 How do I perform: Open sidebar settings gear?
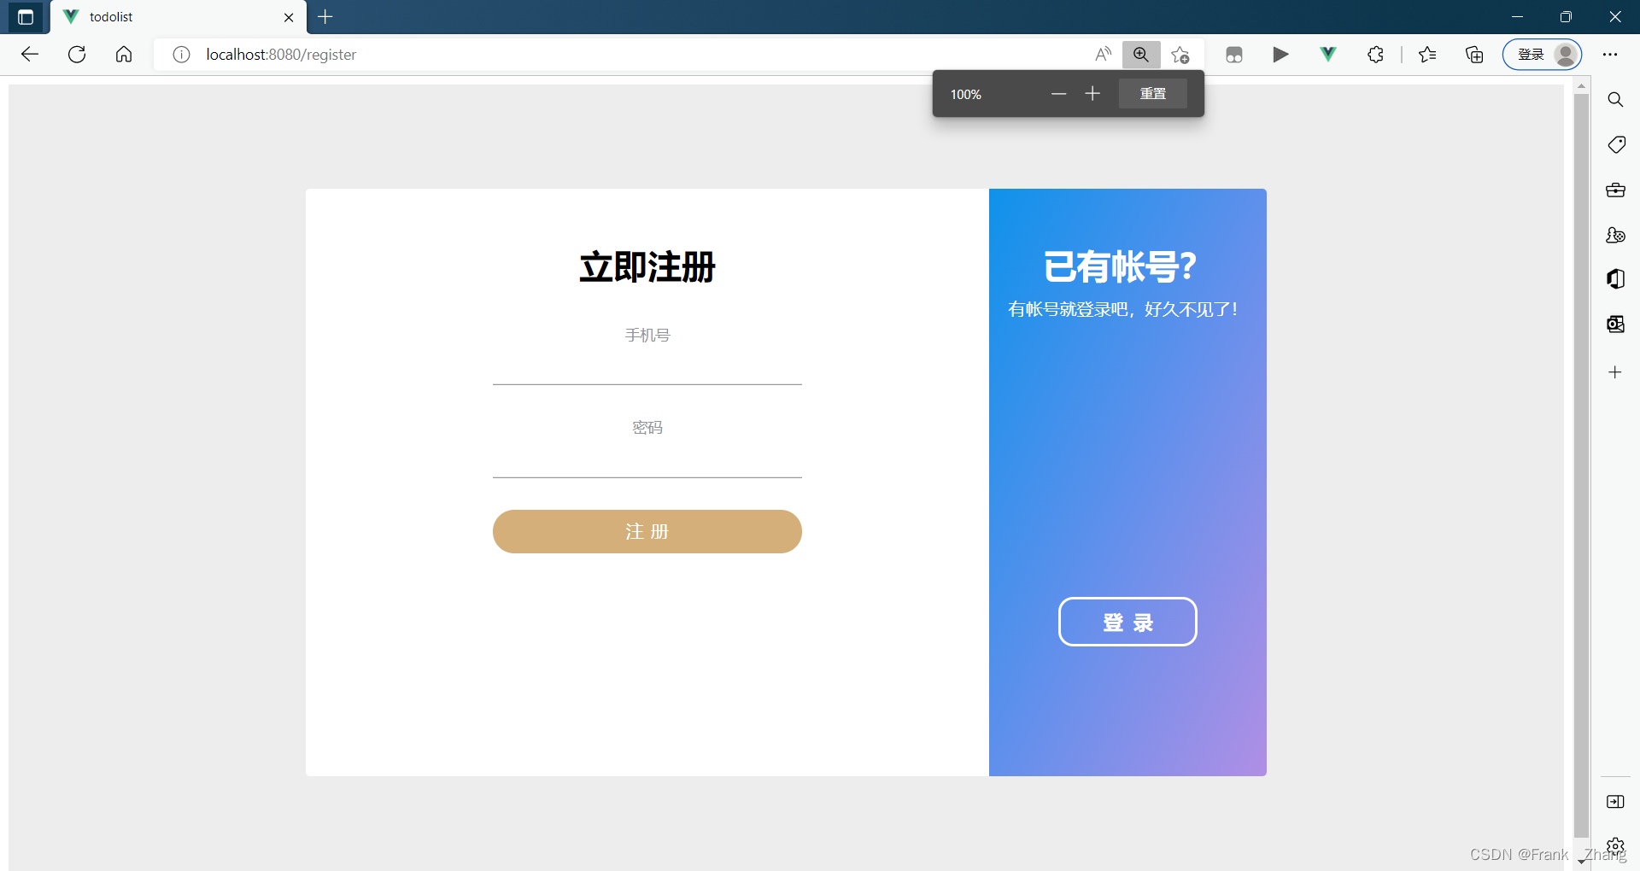(1615, 845)
